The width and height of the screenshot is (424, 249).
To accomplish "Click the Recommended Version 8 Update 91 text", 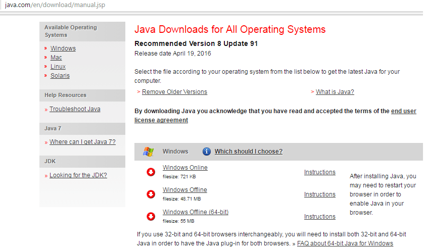I will pos(196,43).
